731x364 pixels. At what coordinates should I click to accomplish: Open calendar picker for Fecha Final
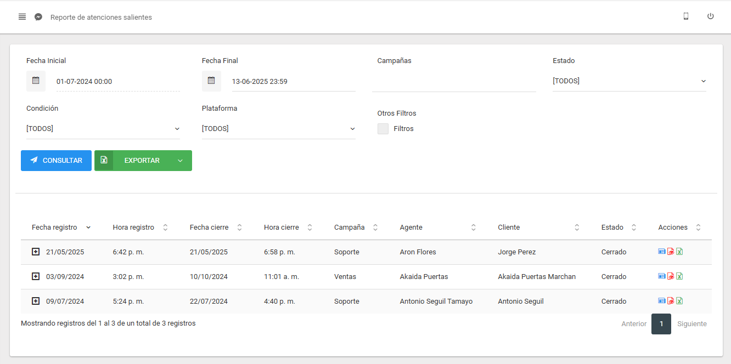pos(211,81)
